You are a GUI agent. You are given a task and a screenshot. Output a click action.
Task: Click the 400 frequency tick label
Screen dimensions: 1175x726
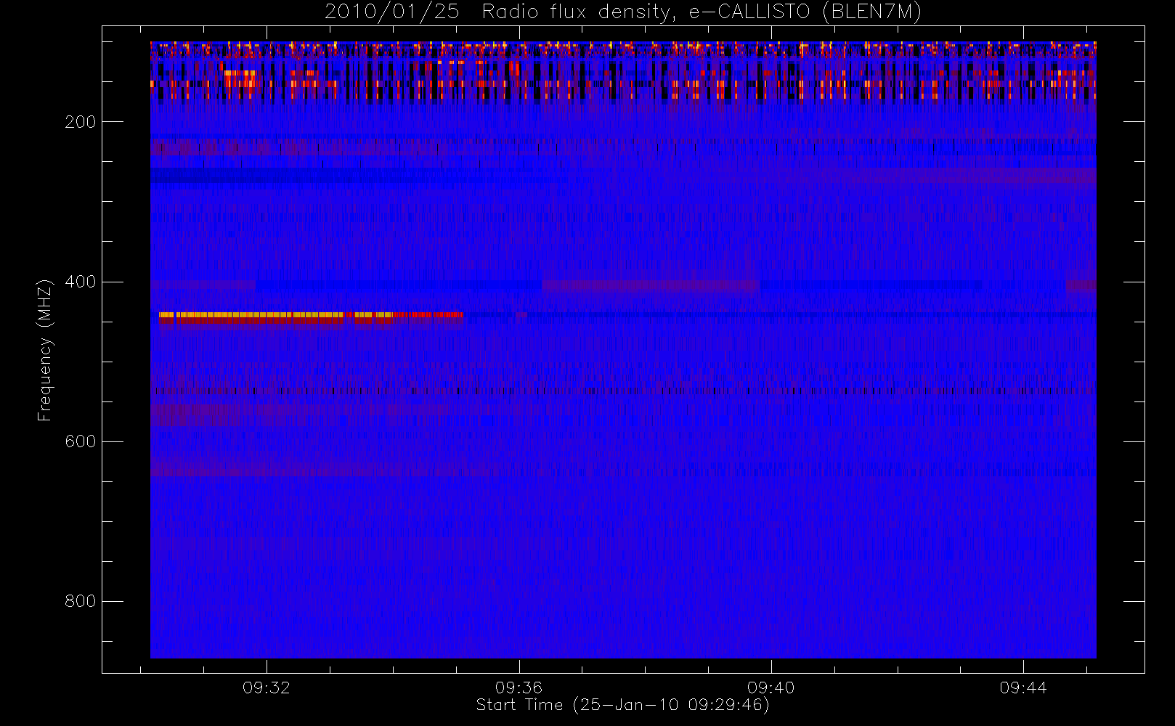(x=80, y=282)
